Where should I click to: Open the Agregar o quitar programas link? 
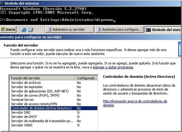113,67
